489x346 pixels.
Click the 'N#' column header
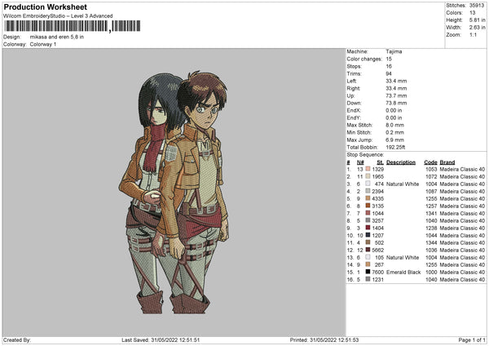coord(360,162)
